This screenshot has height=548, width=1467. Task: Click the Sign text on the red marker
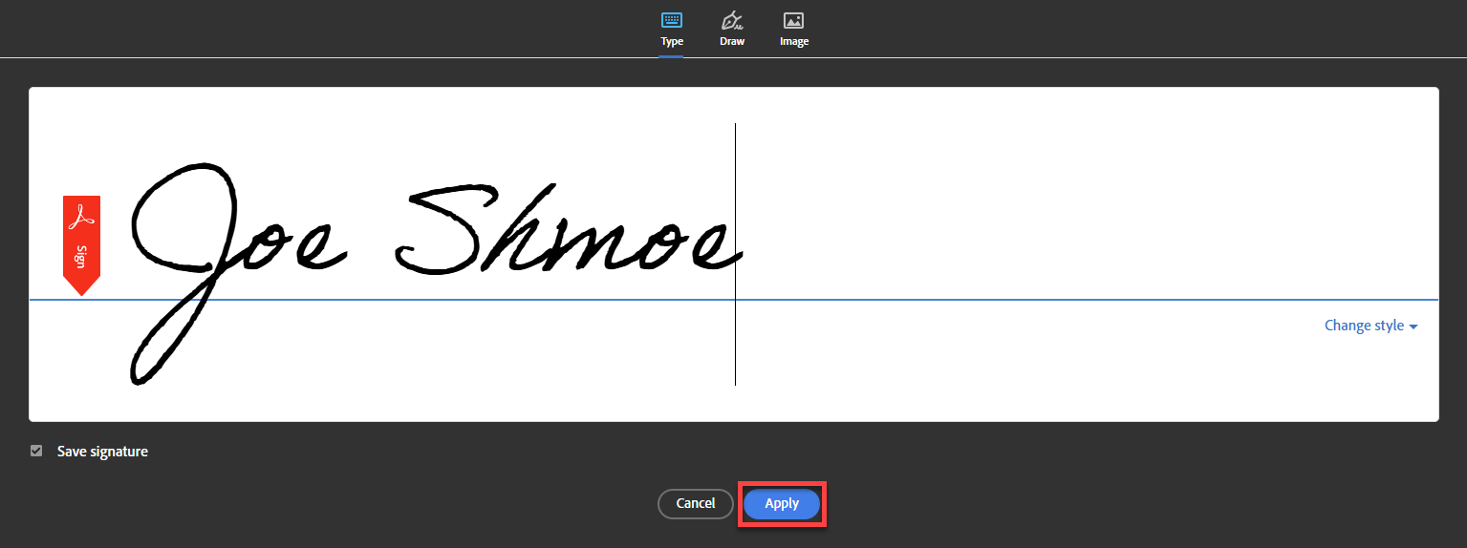coord(81,256)
